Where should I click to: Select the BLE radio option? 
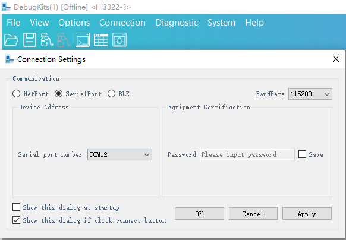[x=111, y=94]
